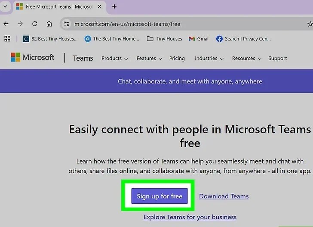Open the apps grid in bookmarks bar
313x227 pixels.
click(7, 39)
